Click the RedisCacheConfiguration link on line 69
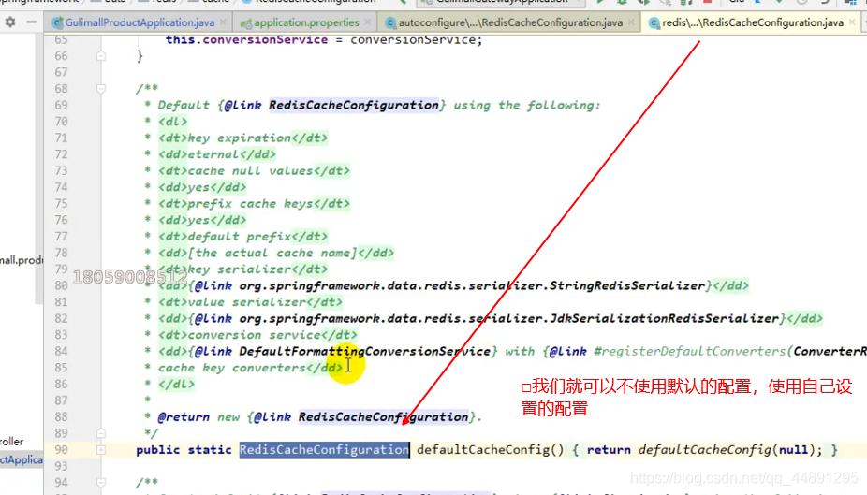 point(354,105)
